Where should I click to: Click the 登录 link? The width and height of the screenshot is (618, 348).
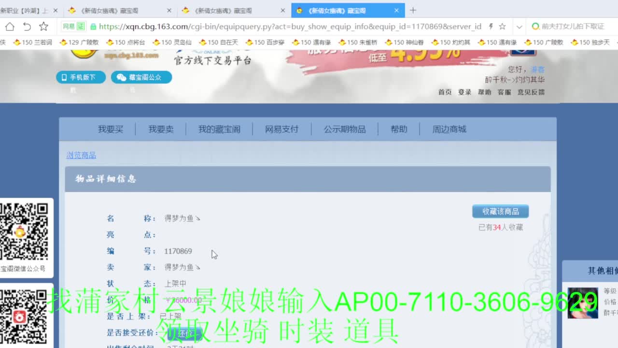click(x=464, y=92)
